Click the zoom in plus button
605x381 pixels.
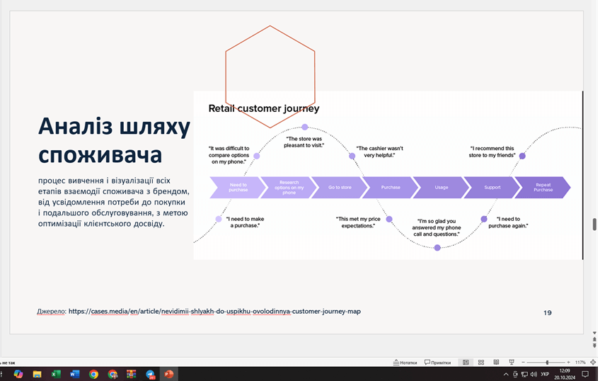coord(568,362)
